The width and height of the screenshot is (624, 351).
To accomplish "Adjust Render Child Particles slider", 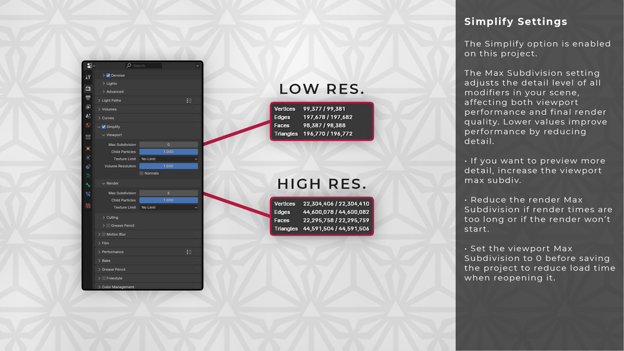I will (169, 200).
